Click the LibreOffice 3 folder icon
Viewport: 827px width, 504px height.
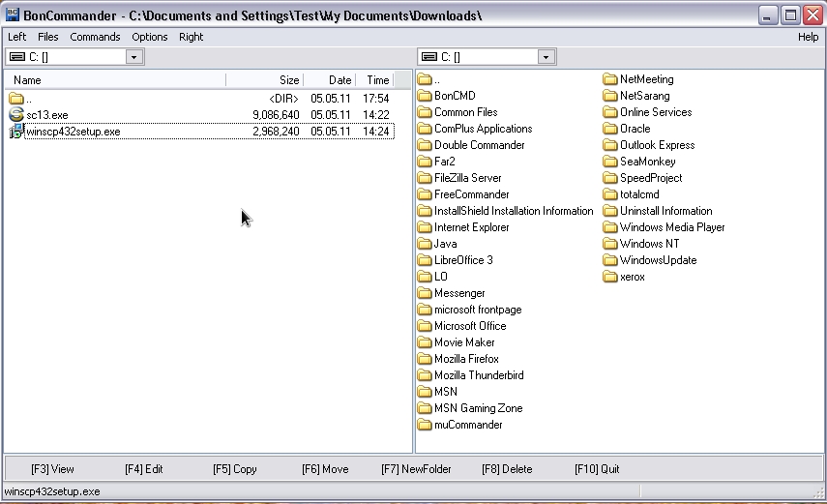coord(425,259)
